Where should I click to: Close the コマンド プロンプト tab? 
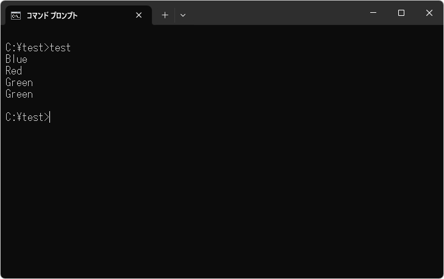139,15
